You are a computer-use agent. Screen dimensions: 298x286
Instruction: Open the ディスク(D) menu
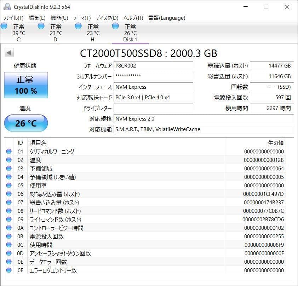pos(108,18)
